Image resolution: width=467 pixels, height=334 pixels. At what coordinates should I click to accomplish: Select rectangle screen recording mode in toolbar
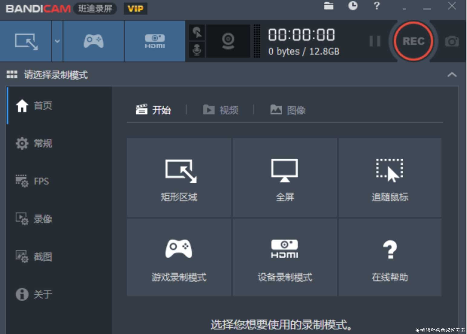tap(26, 41)
